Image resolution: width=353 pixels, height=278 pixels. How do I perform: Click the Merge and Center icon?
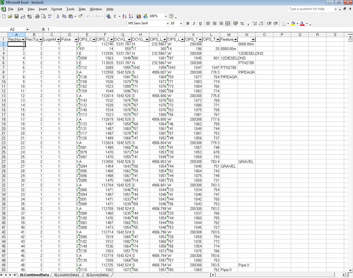click(228, 24)
